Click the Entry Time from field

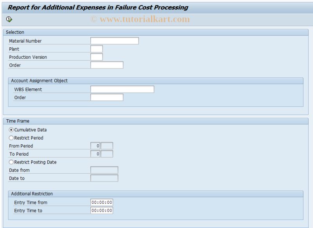pos(102,202)
